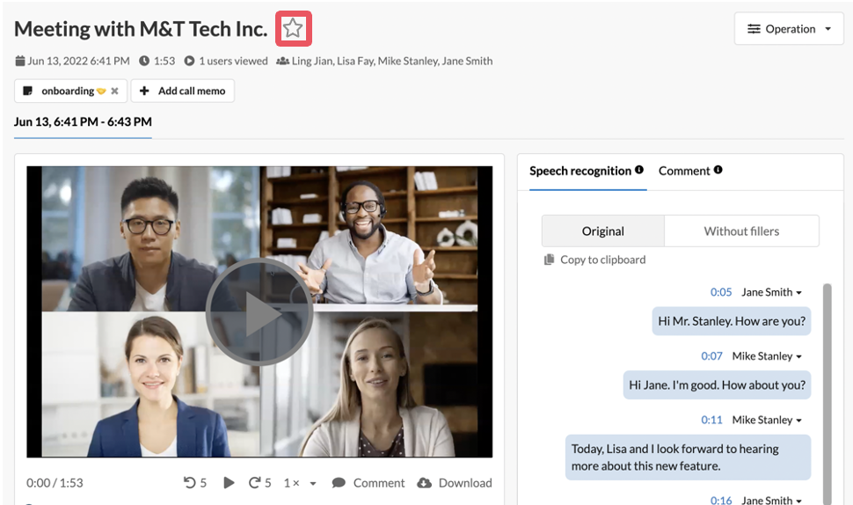
Task: Select the Speech recognition tab
Action: click(580, 171)
